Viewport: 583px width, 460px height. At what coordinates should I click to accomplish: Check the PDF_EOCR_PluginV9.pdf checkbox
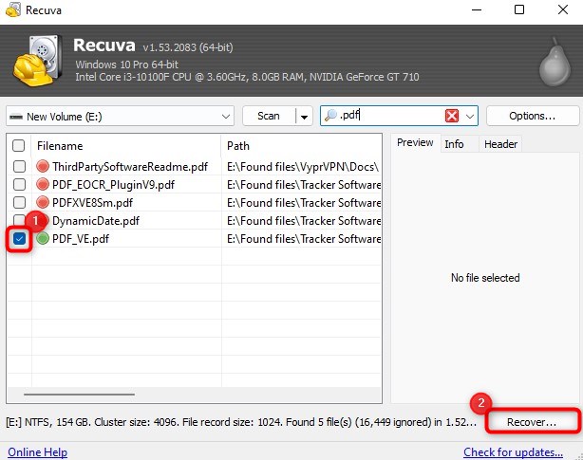pyautogui.click(x=19, y=185)
